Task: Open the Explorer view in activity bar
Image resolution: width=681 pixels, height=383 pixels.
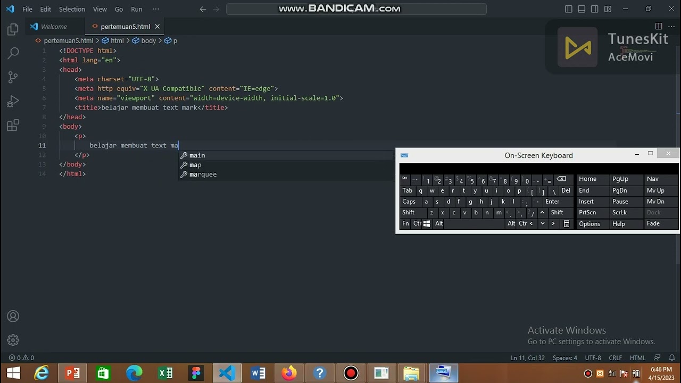Action: 13,30
